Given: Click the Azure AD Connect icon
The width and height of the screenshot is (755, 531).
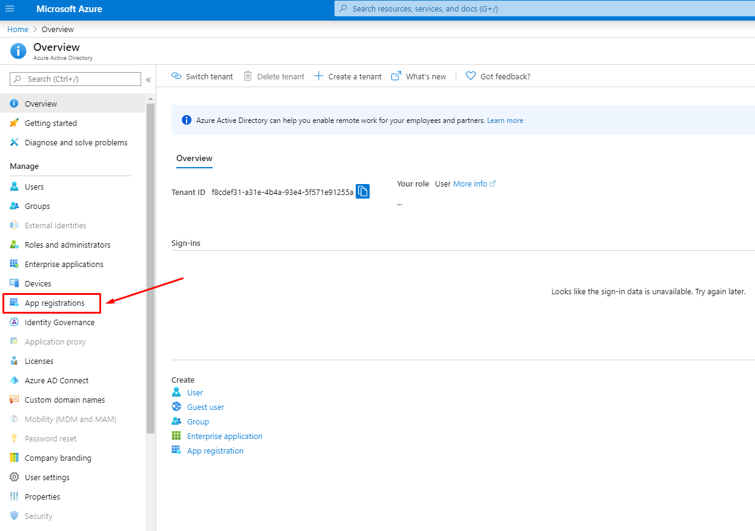Looking at the screenshot, I should pos(14,380).
